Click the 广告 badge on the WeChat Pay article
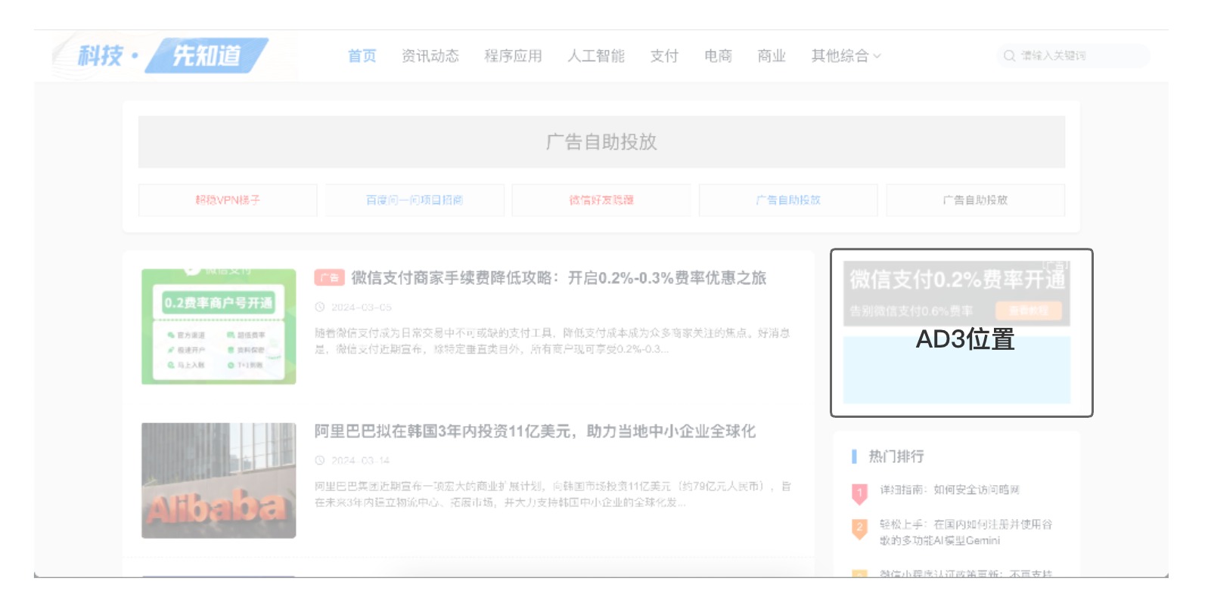 [x=329, y=278]
